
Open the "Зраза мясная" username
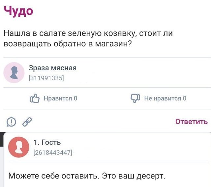coord(53,68)
